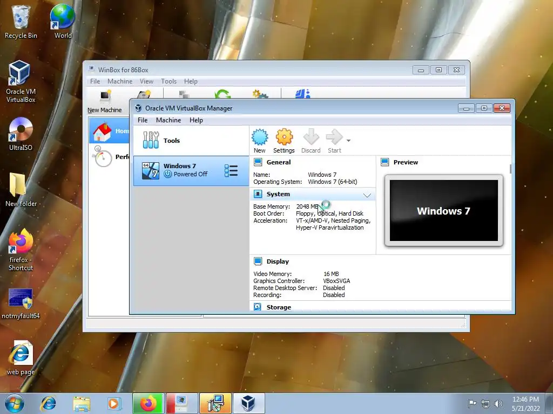
Task: Switch to Firefox on taskbar
Action: [x=148, y=403]
